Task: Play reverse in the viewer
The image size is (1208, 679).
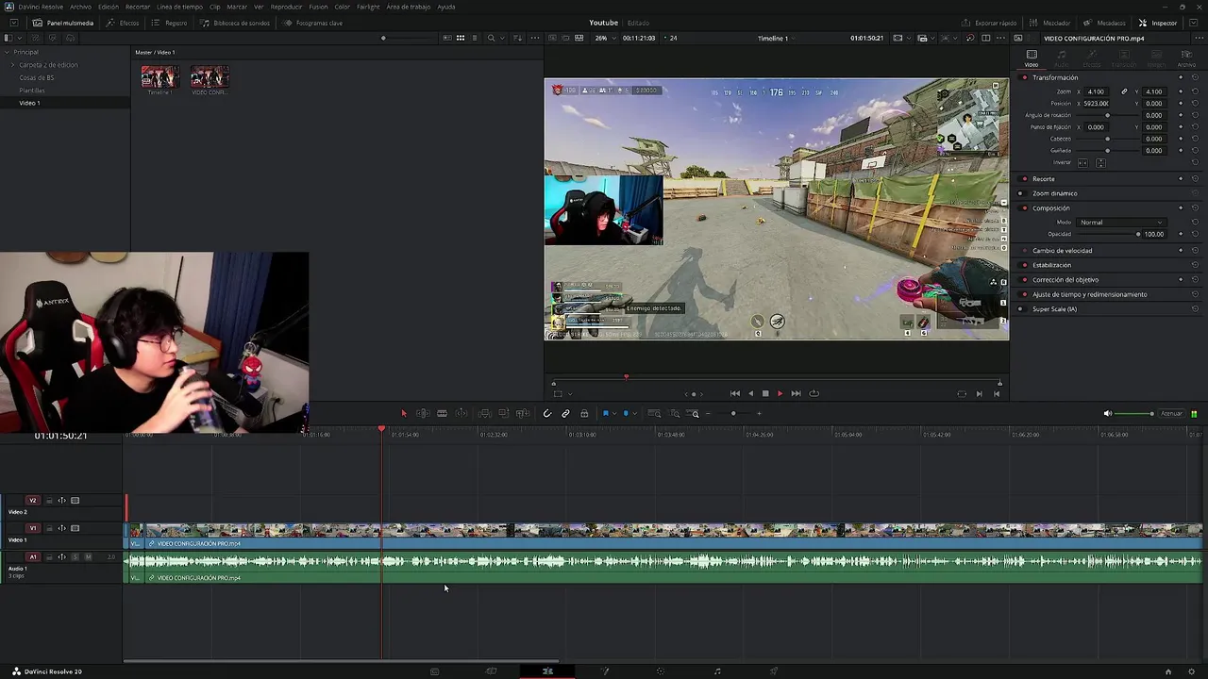Action: click(x=751, y=393)
